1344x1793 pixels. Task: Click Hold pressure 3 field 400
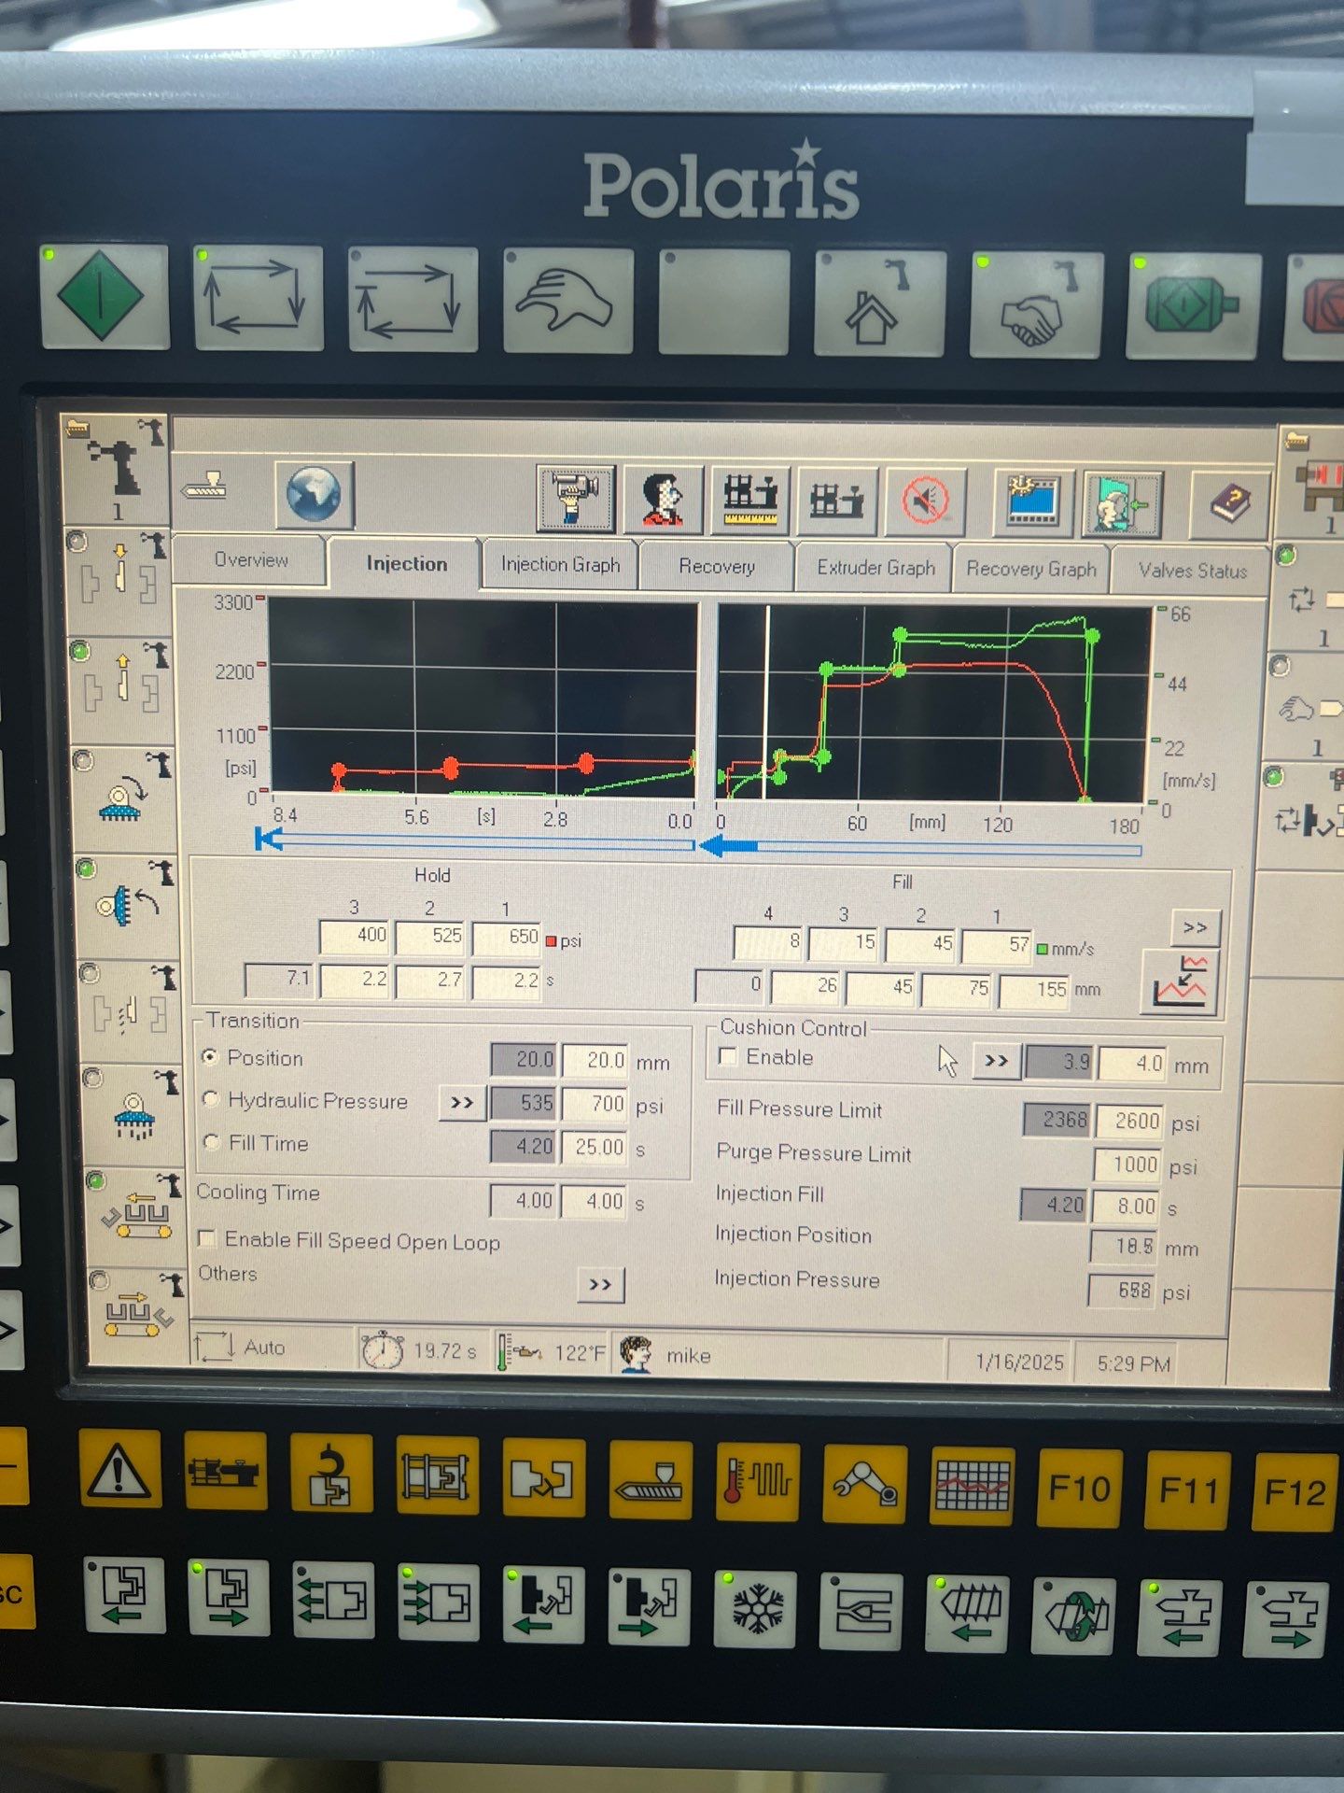355,936
